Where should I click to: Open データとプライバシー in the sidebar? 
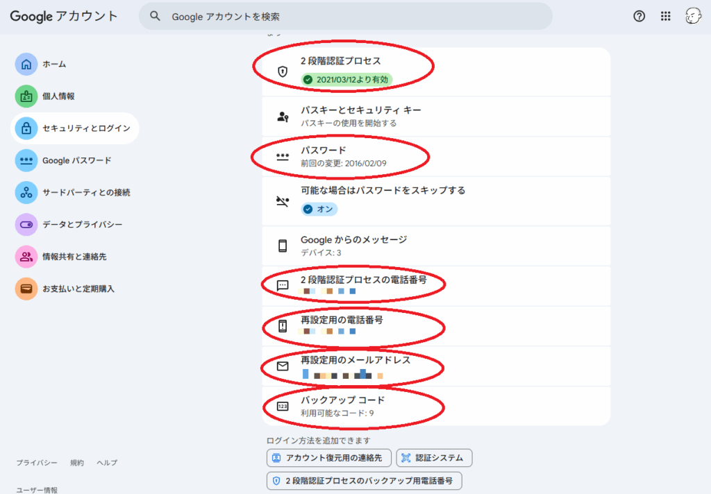tap(82, 225)
